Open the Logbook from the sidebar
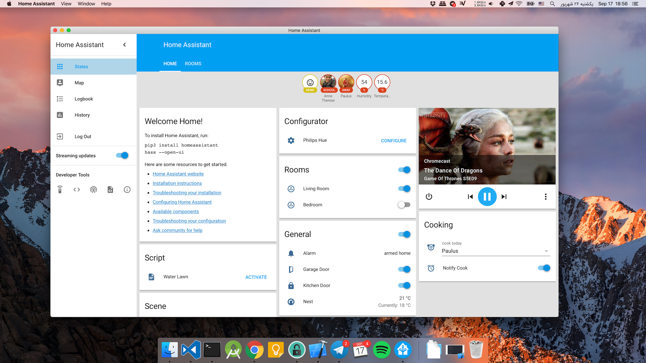The width and height of the screenshot is (646, 363). tap(83, 98)
